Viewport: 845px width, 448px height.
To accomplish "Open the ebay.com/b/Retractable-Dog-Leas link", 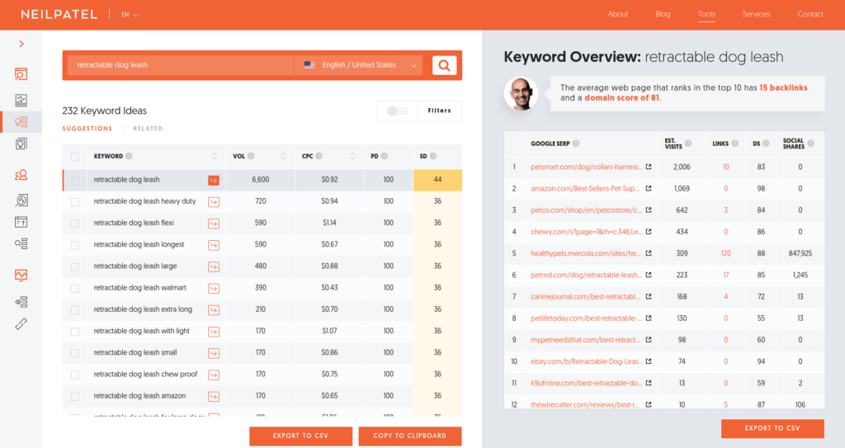I will click(x=587, y=361).
